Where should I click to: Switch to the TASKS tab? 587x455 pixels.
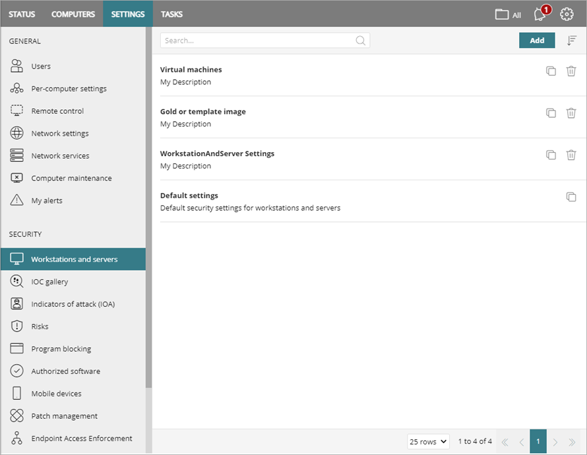coord(171,13)
